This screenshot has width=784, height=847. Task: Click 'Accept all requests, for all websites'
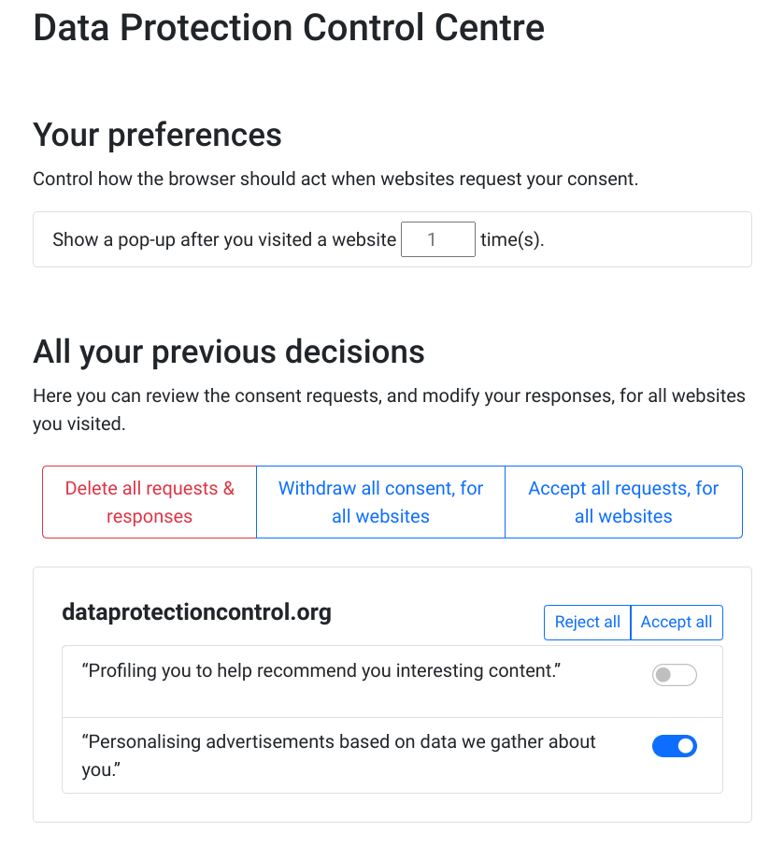tap(623, 502)
